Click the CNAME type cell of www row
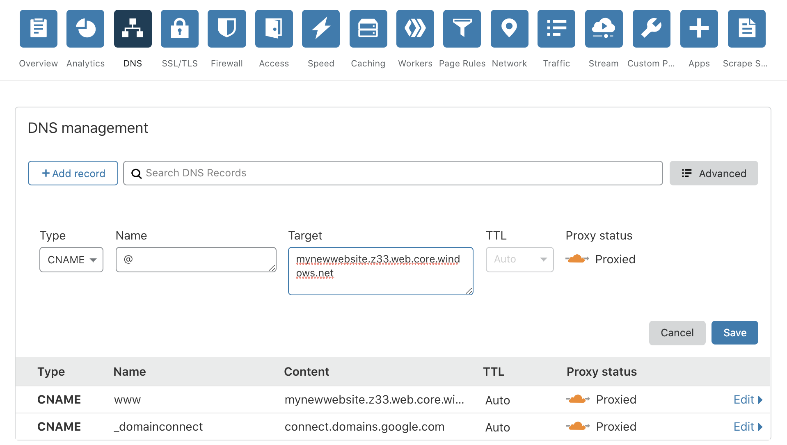787x445 pixels. (59, 399)
